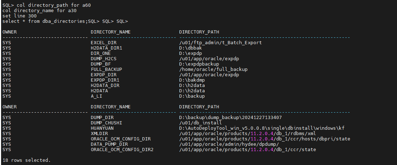397x165 pixels.
Task: Click the /home/oracle/full_backup path
Action: (x=213, y=69)
